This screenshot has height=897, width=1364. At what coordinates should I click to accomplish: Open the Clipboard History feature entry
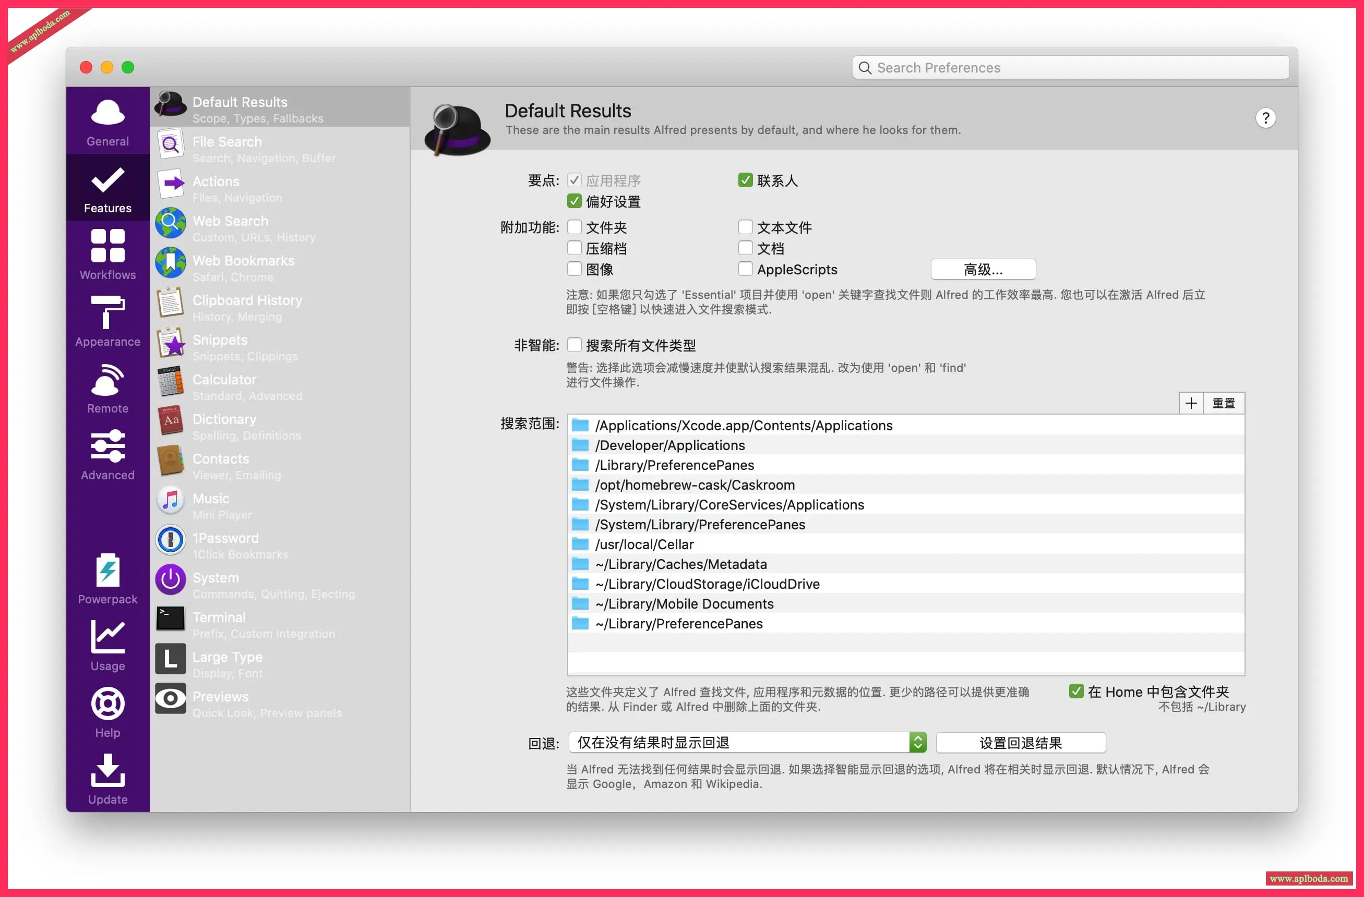point(280,305)
